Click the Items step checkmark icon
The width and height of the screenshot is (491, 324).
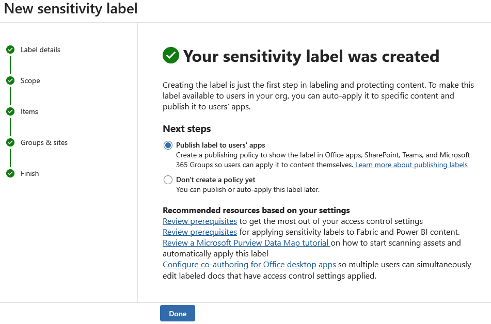click(10, 111)
